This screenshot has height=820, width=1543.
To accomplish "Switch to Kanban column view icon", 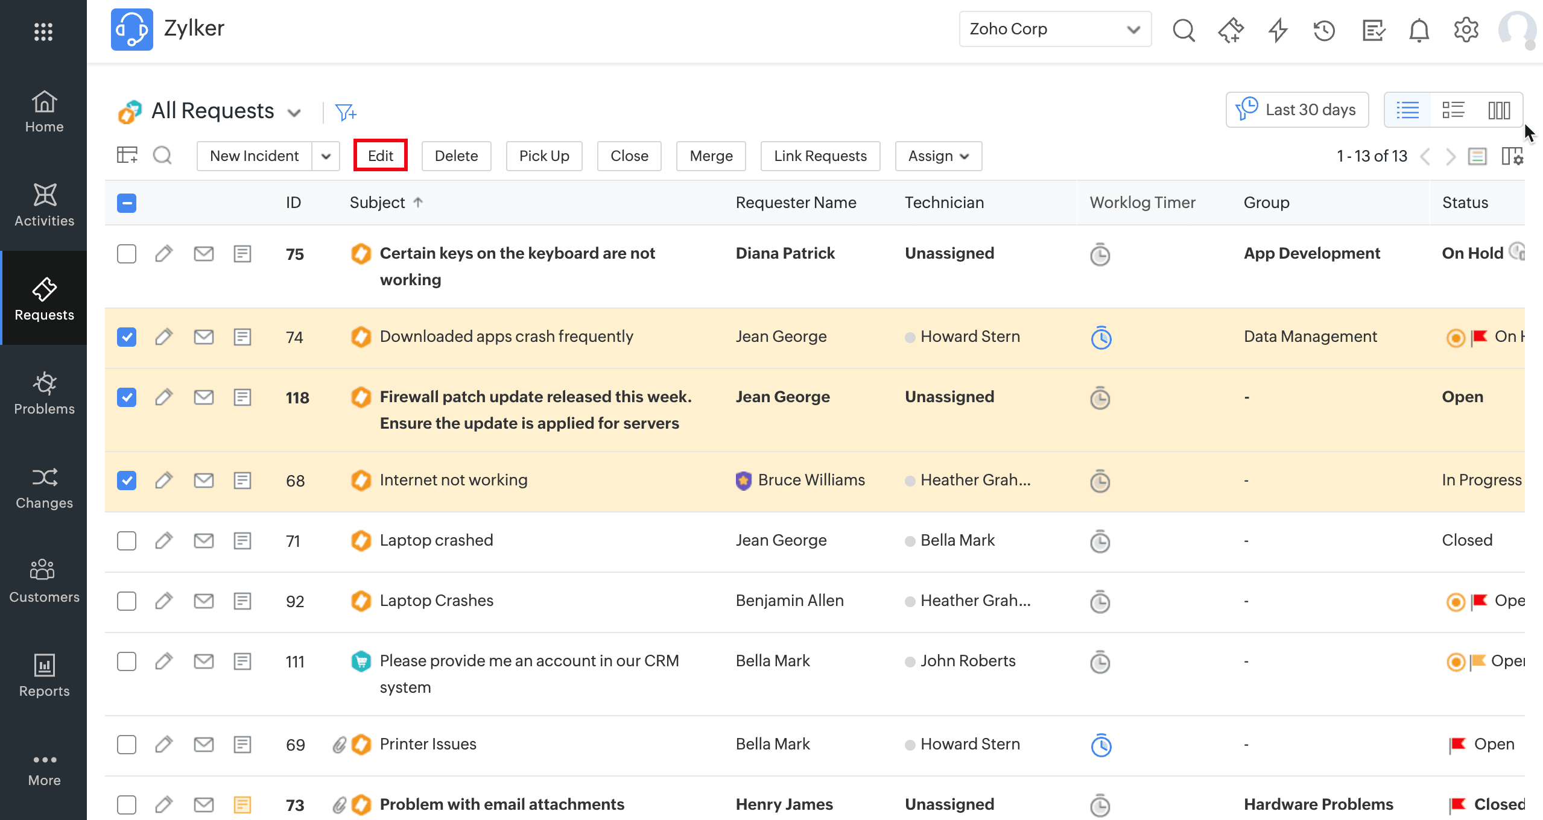I will (x=1499, y=110).
